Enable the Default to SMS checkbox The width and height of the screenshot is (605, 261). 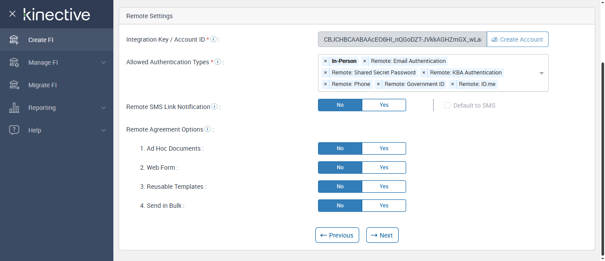447,105
